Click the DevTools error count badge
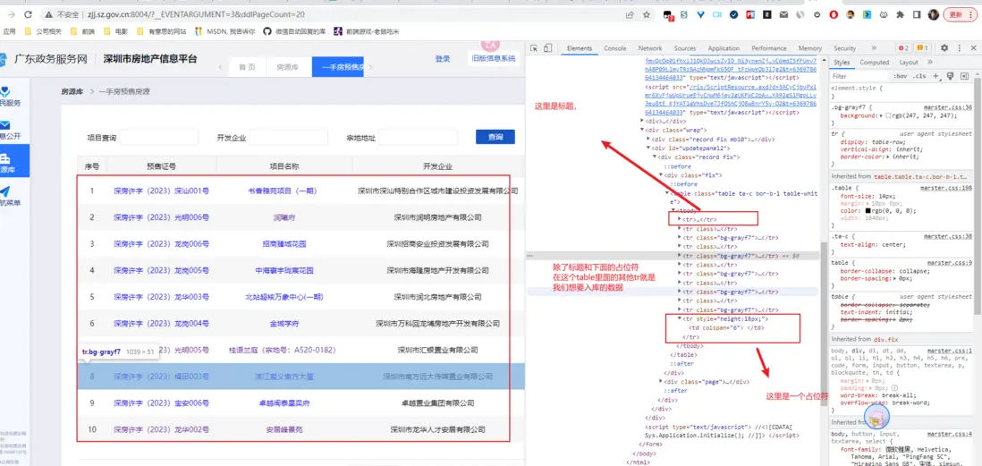The width and height of the screenshot is (982, 466). click(903, 48)
